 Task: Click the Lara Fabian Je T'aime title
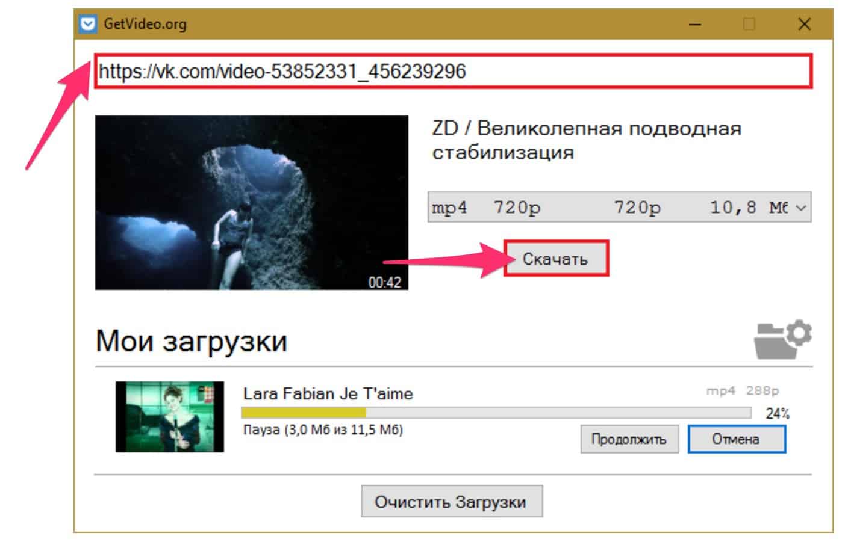pyautogui.click(x=328, y=394)
